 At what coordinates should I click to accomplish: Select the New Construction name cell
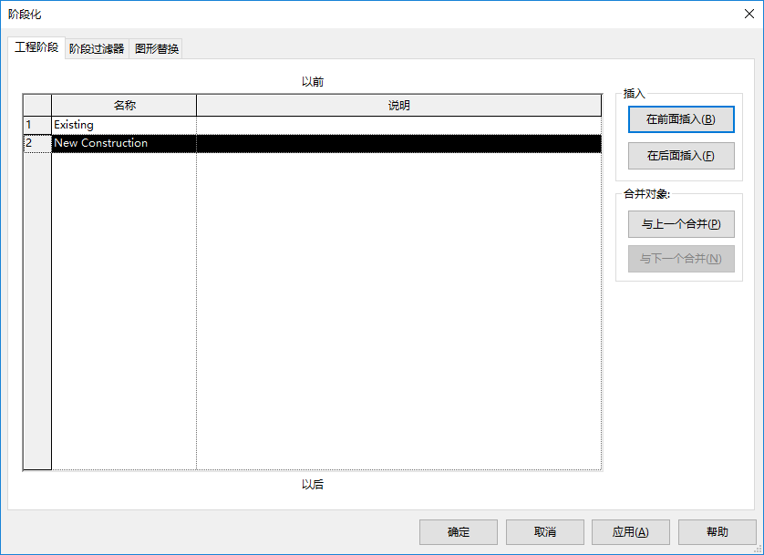123,143
